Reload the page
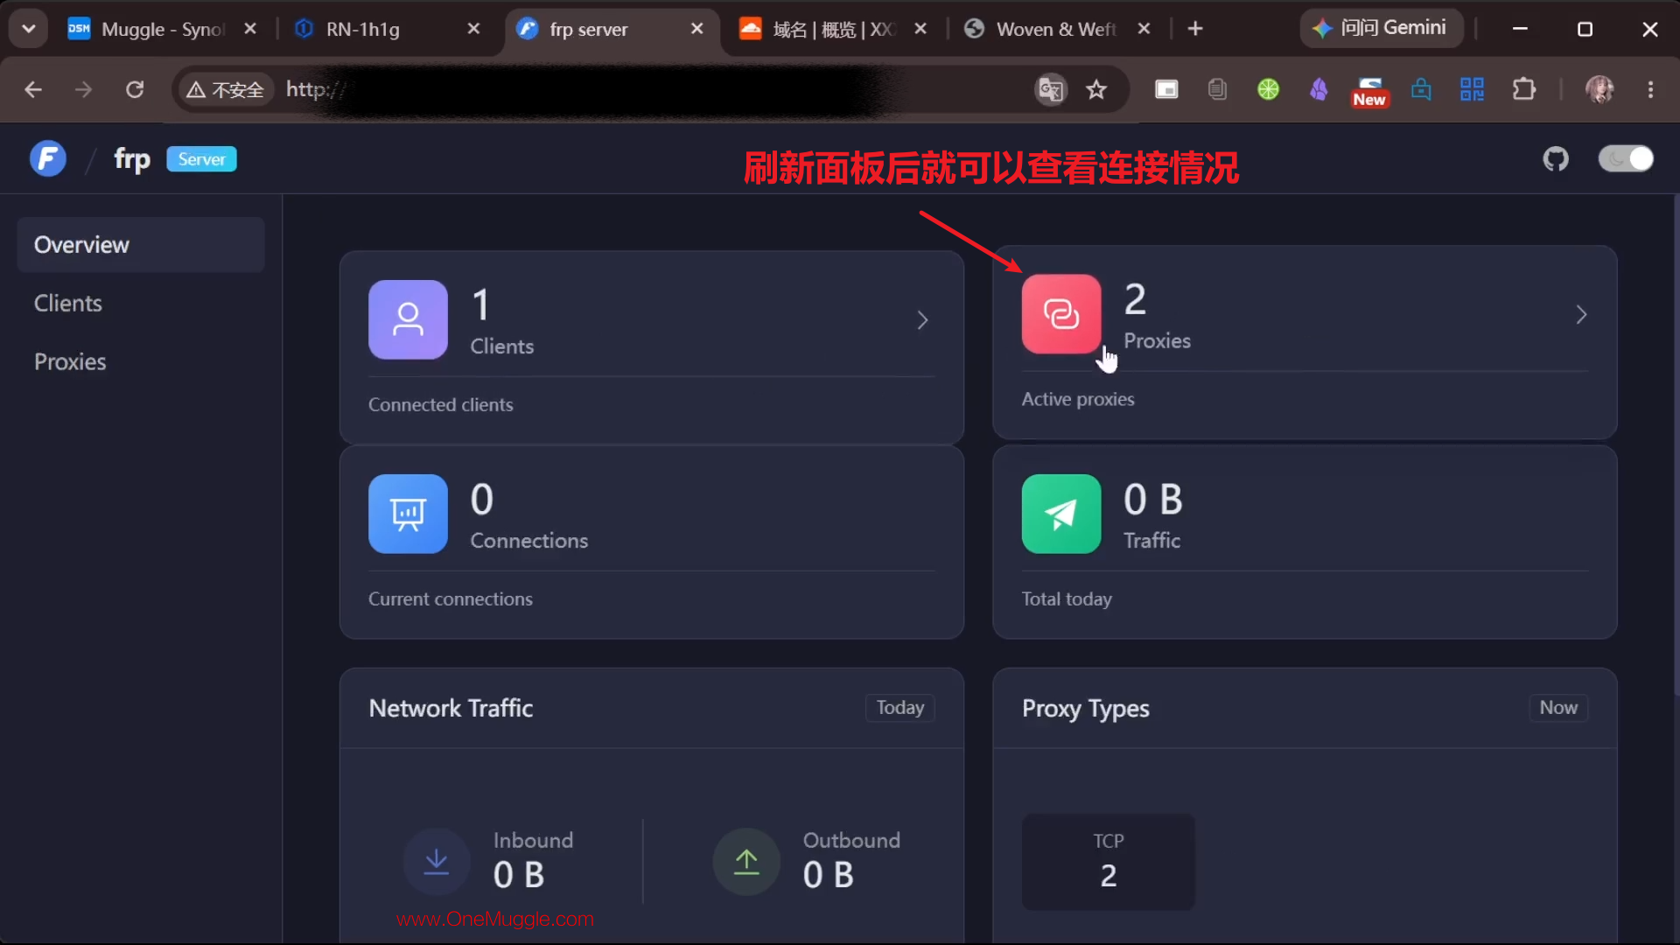 [x=135, y=89]
